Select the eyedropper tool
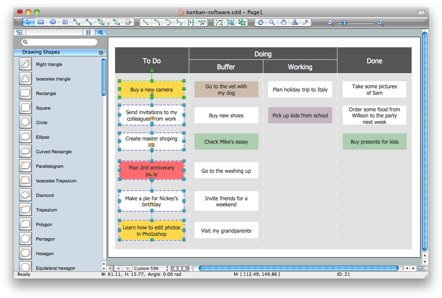Screen dimensions: 442x298 point(306,23)
